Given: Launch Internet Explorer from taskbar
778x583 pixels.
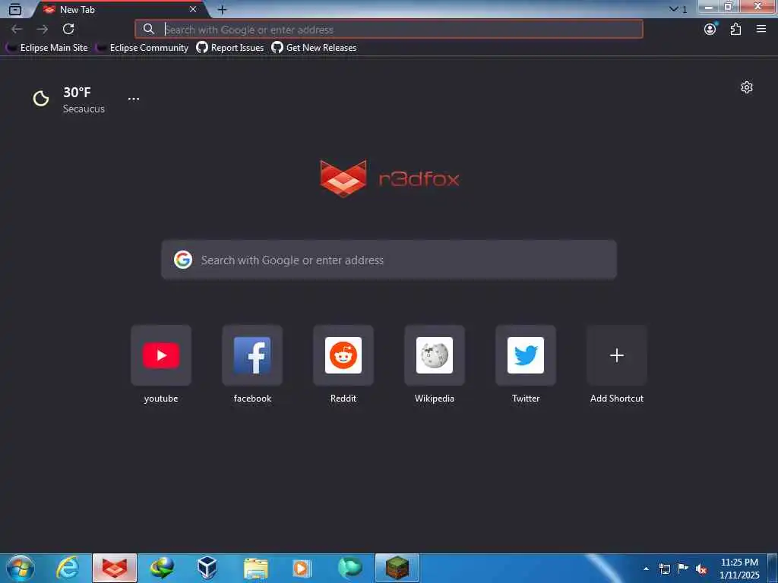Looking at the screenshot, I should pyautogui.click(x=68, y=568).
